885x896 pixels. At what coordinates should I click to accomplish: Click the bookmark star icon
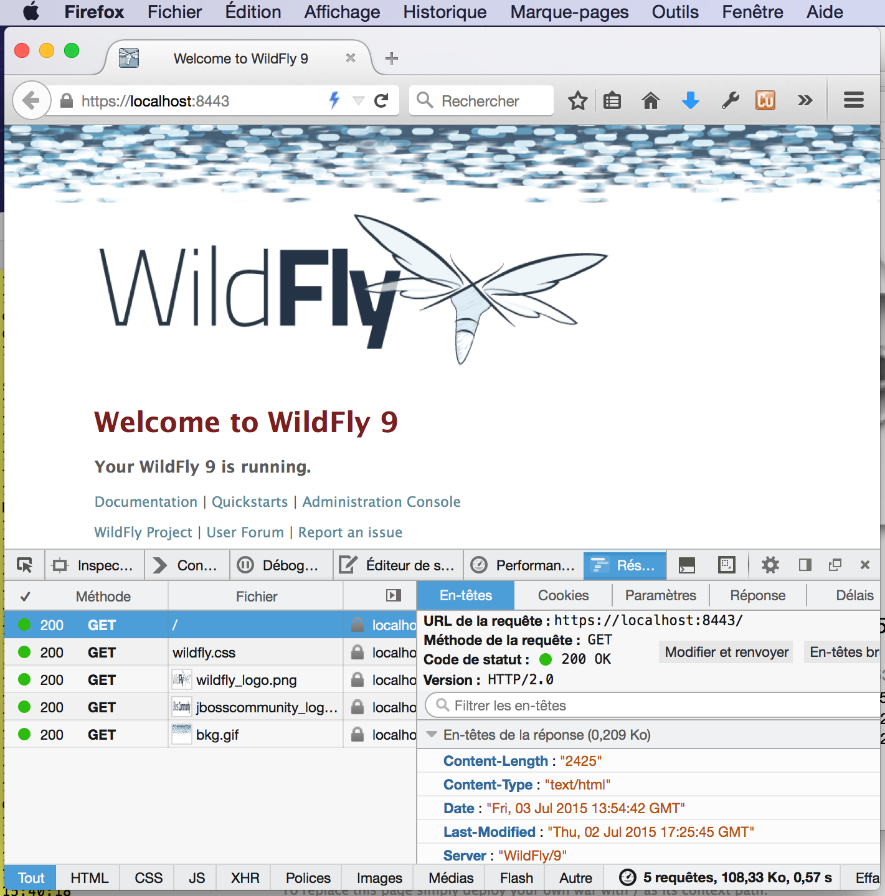tap(577, 100)
